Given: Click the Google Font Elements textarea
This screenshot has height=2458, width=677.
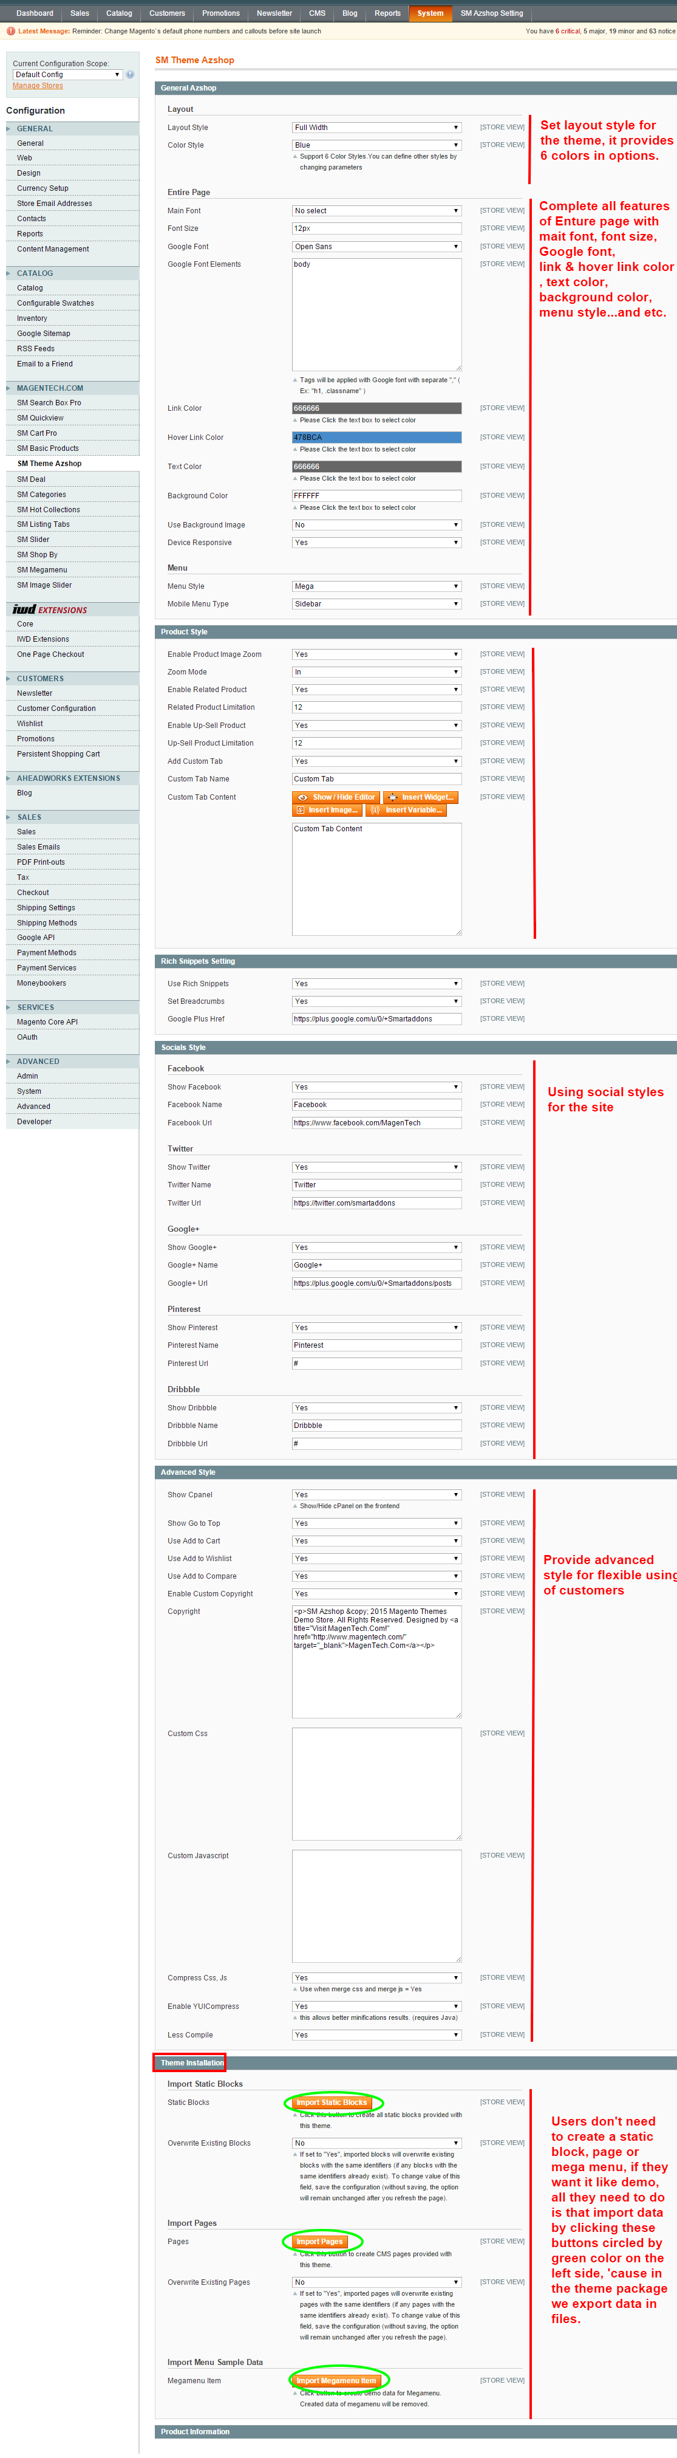Looking at the screenshot, I should click(376, 315).
